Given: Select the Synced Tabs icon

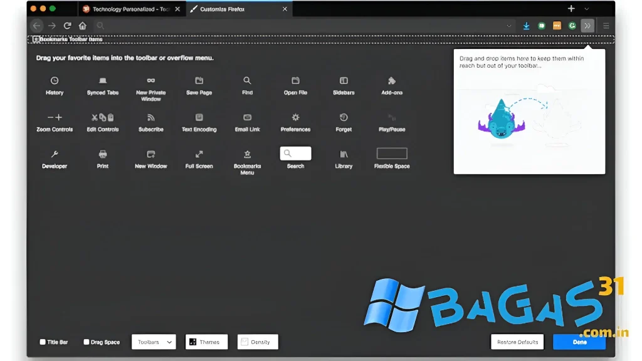Looking at the screenshot, I should coord(103,81).
